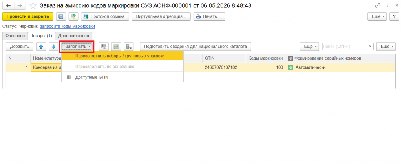Move row up with the blue up arrow

coord(41,47)
